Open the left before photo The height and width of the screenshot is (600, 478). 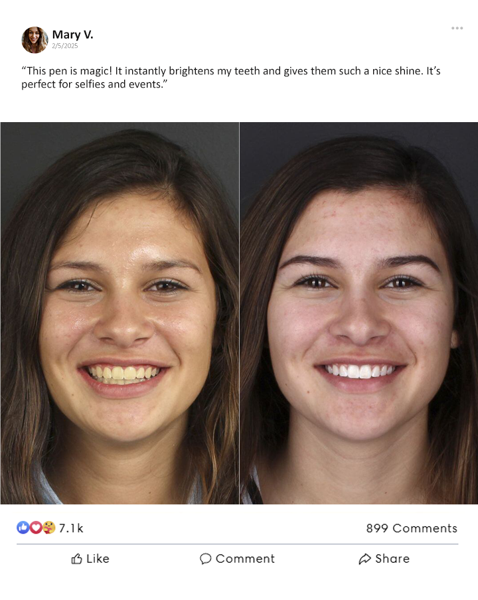pyautogui.click(x=119, y=313)
